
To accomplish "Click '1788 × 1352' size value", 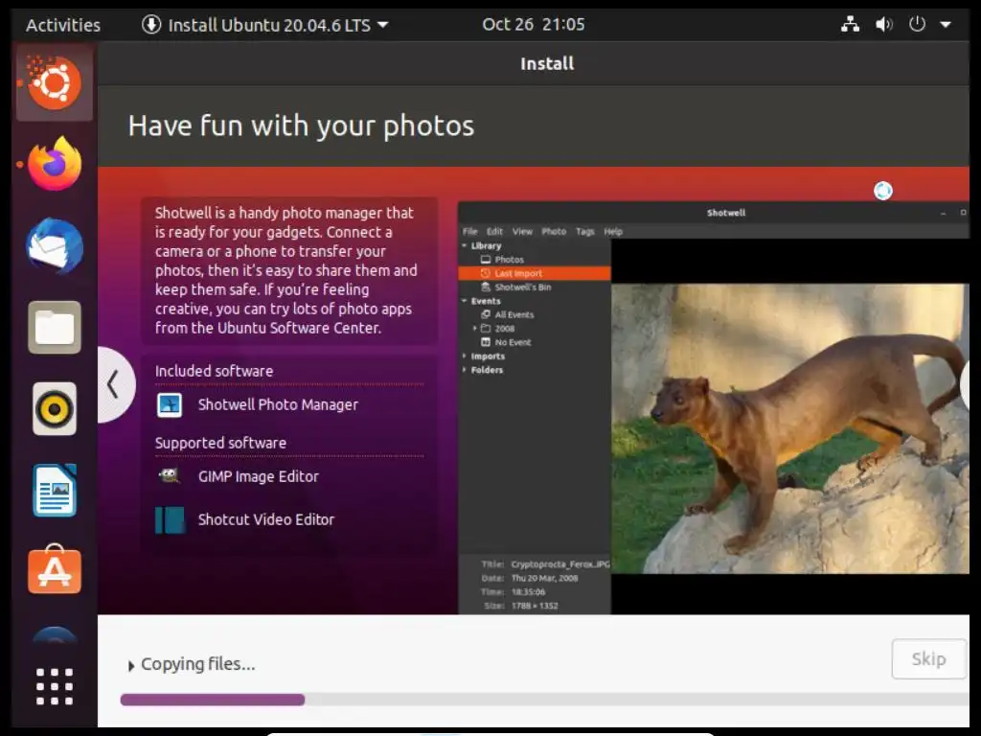I will [x=535, y=606].
